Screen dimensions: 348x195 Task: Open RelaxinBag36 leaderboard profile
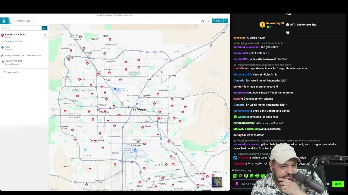(x=275, y=23)
